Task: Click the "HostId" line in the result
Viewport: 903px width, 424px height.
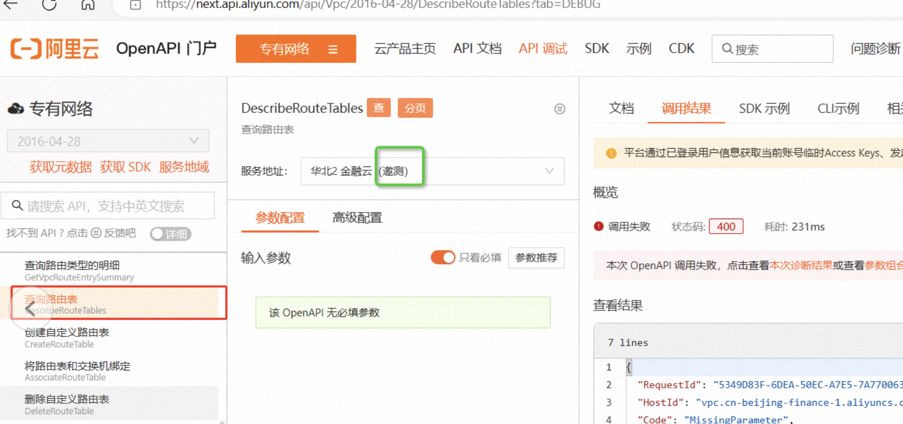Action: [x=769, y=402]
